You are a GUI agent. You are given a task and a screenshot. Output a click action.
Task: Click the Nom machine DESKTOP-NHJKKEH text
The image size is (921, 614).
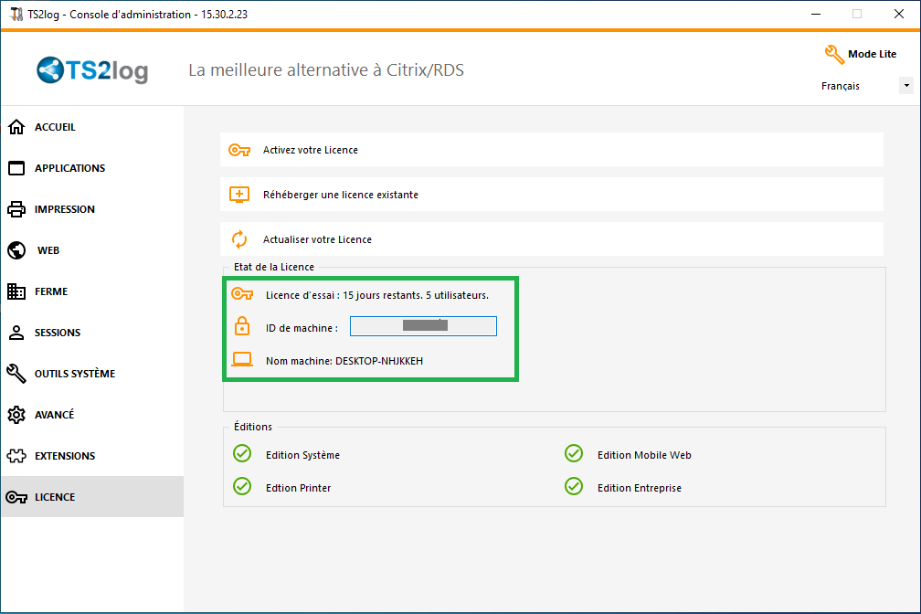pyautogui.click(x=344, y=361)
